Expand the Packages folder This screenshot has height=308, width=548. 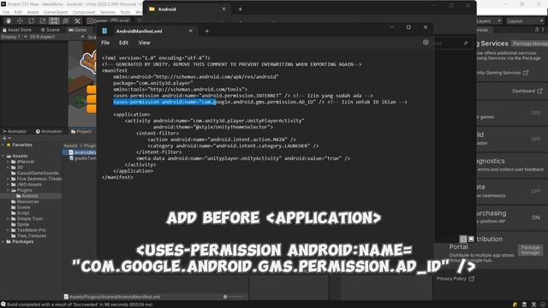tap(3, 241)
